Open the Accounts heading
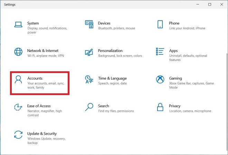 (x=35, y=78)
